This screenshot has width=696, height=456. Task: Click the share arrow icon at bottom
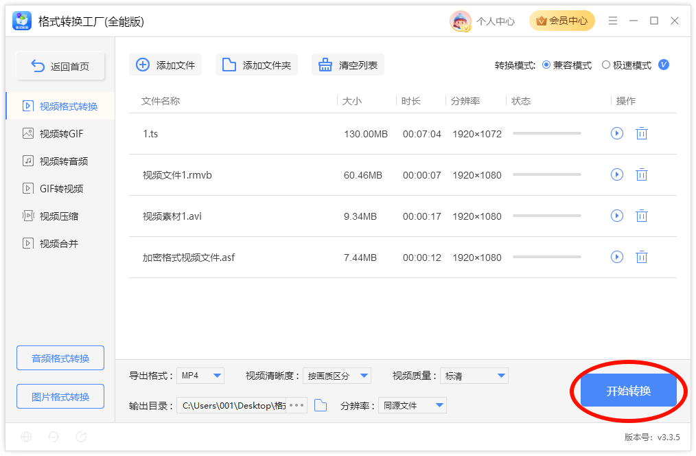pyautogui.click(x=81, y=437)
